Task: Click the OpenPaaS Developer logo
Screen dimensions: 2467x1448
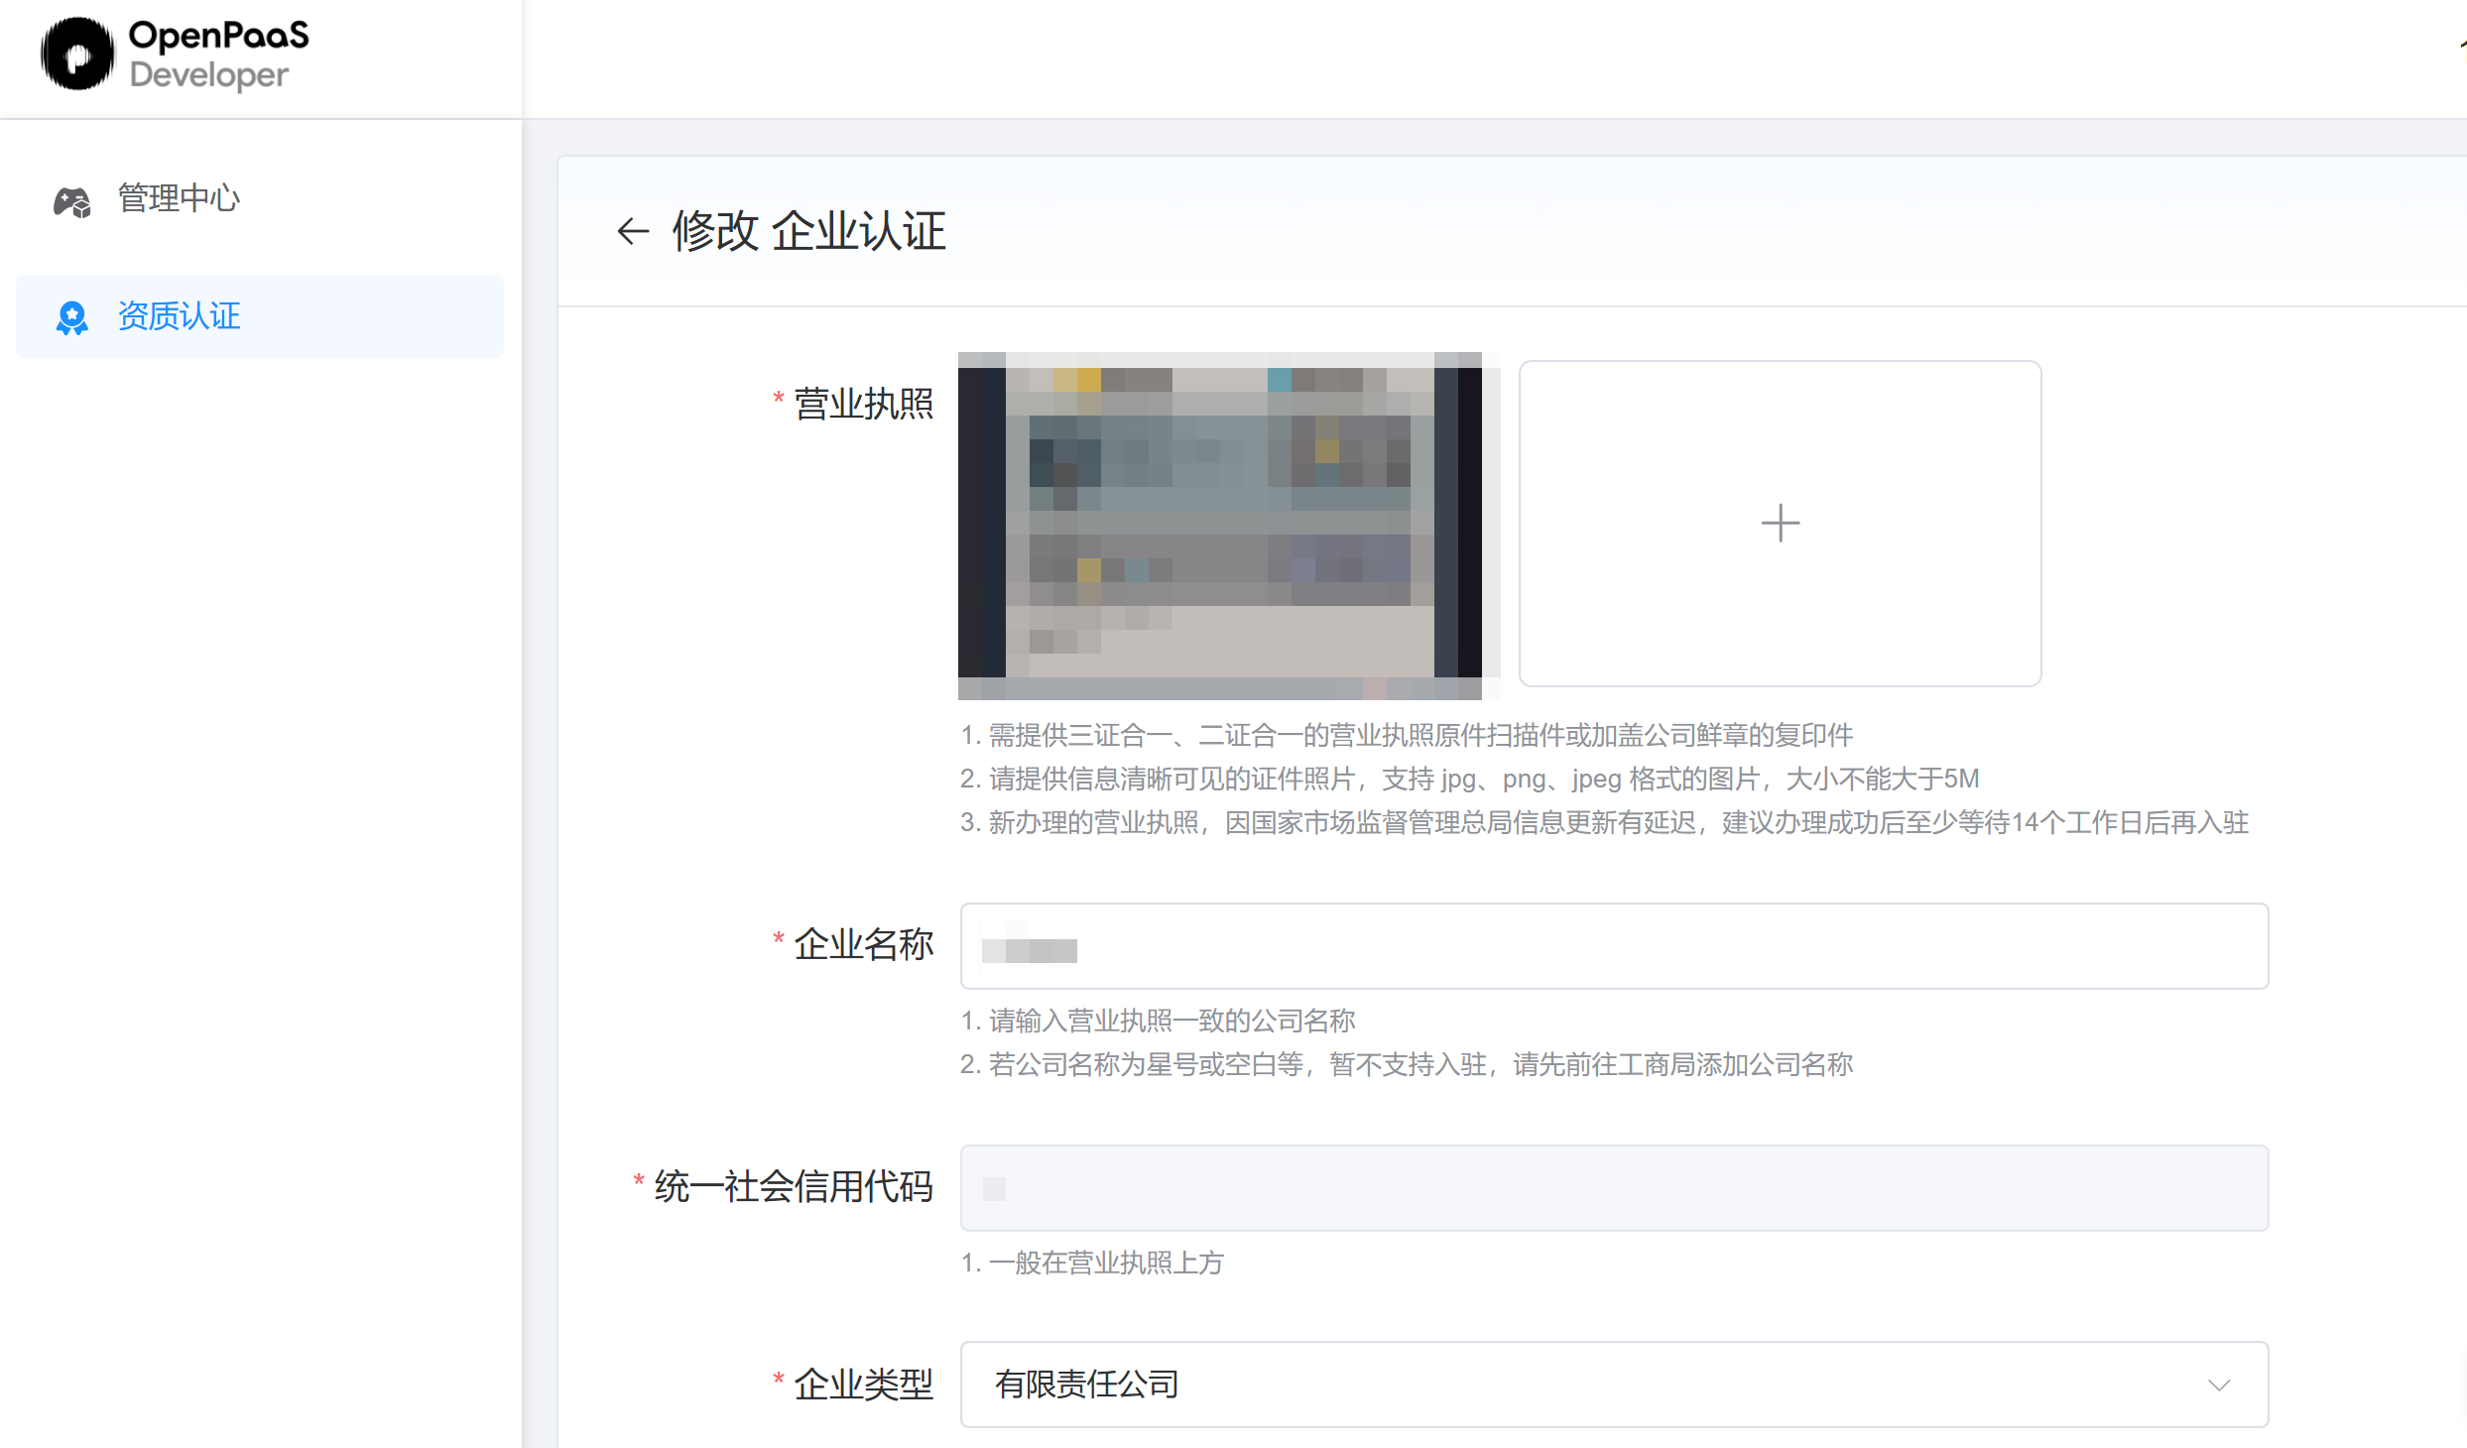Action: [175, 55]
